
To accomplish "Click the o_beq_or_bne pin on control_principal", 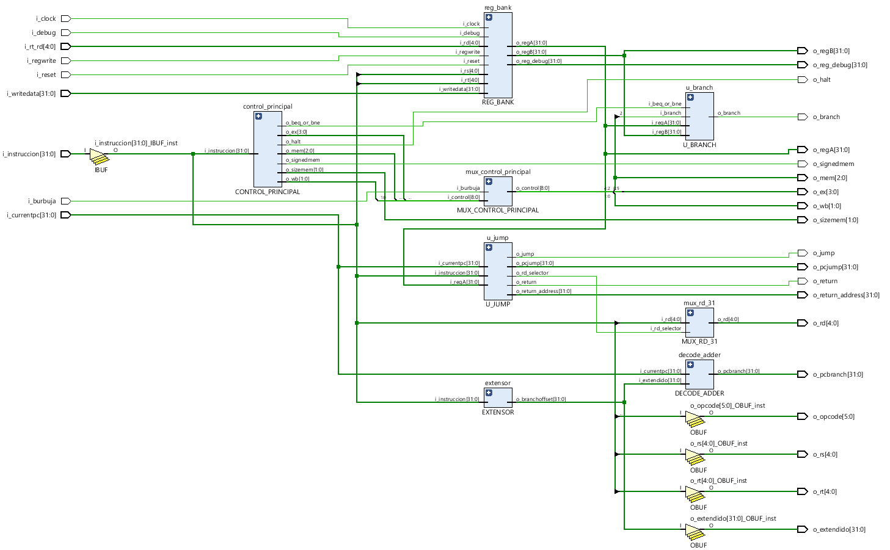I will point(302,123).
